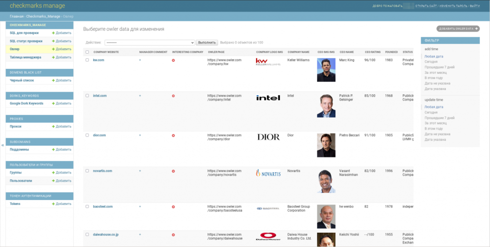Image resolution: width=490 pixels, height=247 pixels.
Task: Click red interesting-company icon in kw.com row
Action: [173, 60]
